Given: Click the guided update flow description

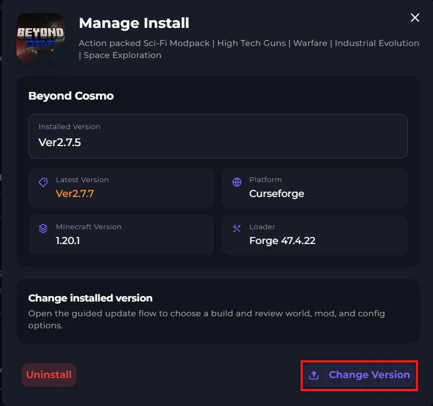Looking at the screenshot, I should 206,320.
